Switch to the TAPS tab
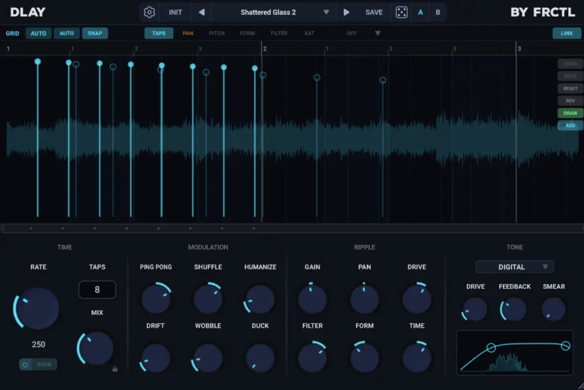Image resolution: width=584 pixels, height=390 pixels. point(159,33)
